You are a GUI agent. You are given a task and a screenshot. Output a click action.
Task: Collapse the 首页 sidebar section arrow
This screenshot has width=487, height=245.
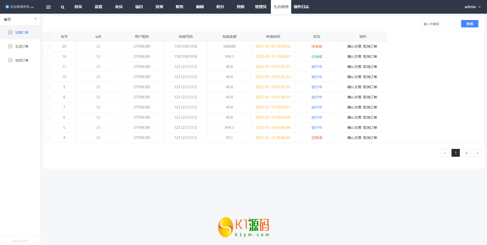(x=36, y=19)
